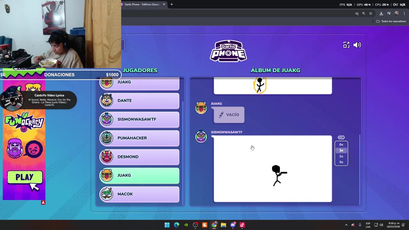
Task: Click the album panel scrollbar
Action: (x=360, y=169)
